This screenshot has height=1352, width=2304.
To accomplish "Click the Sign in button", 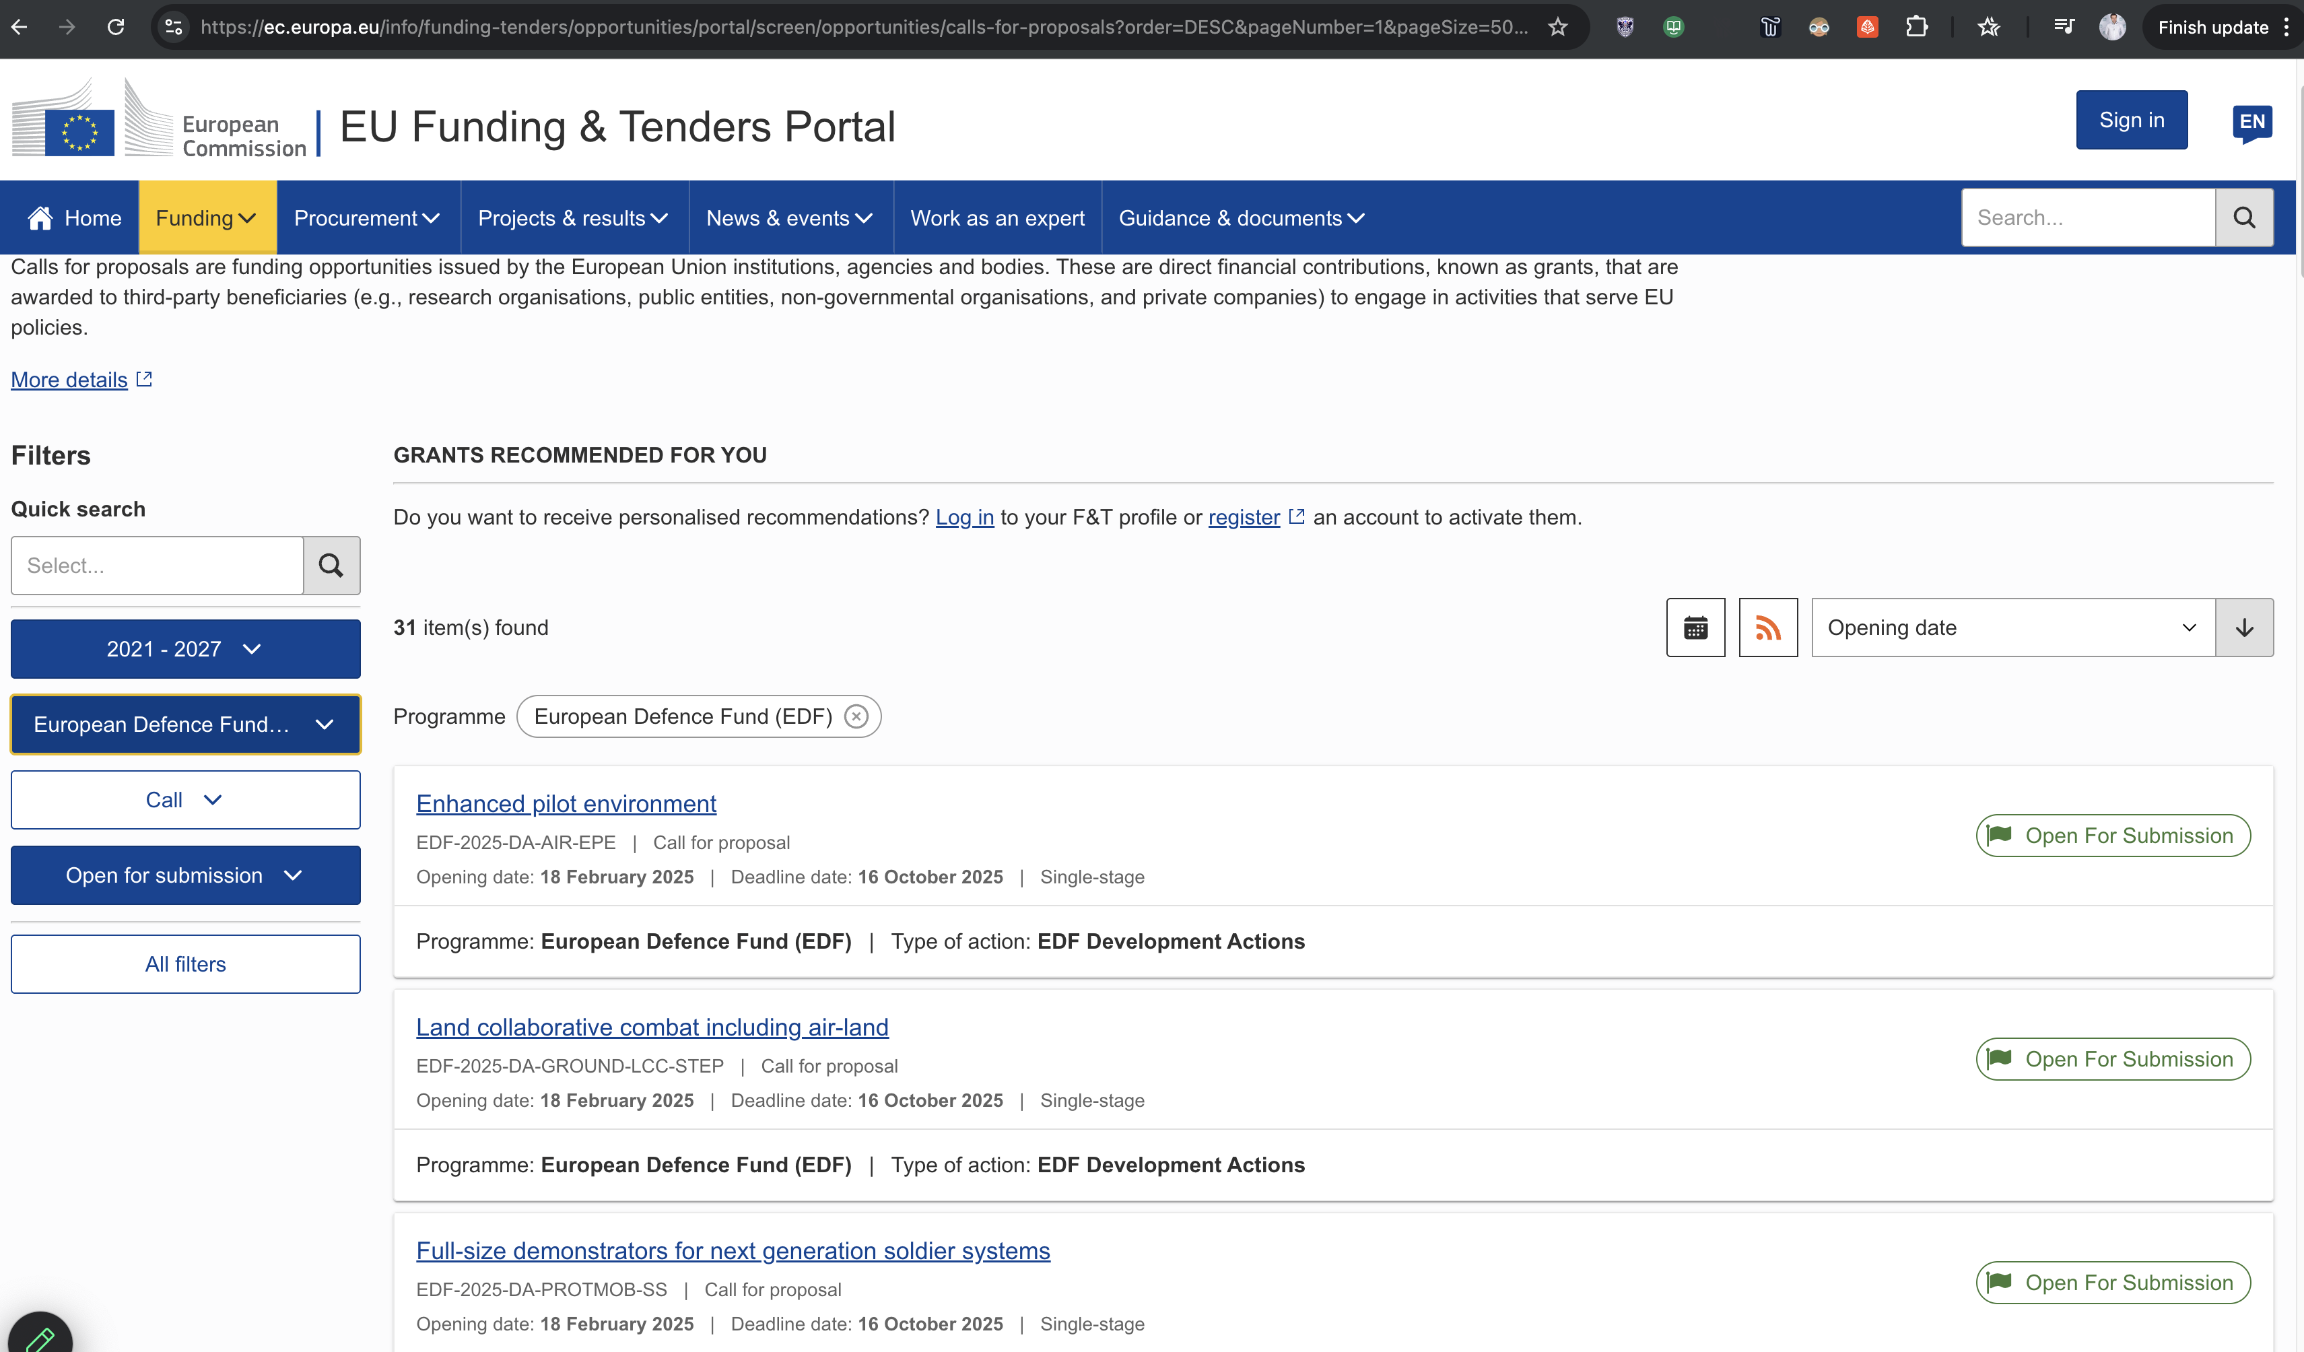I will pyautogui.click(x=2131, y=120).
